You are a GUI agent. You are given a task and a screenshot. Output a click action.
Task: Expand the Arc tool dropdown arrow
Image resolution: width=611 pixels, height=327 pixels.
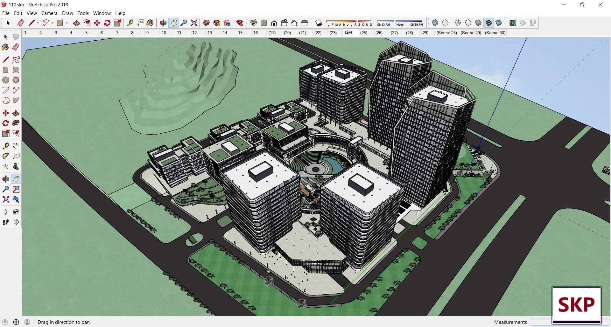(x=52, y=23)
